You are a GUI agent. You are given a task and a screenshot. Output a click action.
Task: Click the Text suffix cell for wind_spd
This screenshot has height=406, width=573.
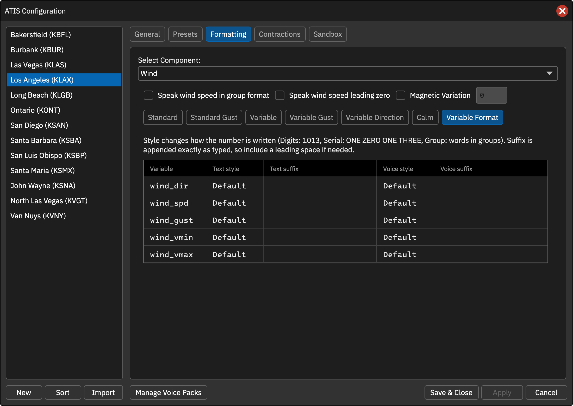coord(320,203)
